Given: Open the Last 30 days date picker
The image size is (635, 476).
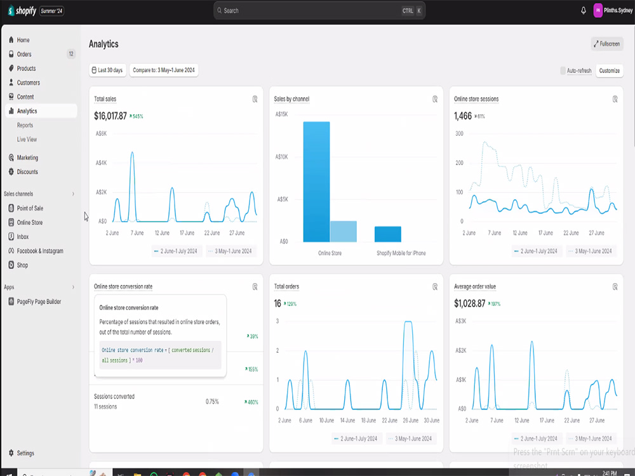Looking at the screenshot, I should click(108, 70).
